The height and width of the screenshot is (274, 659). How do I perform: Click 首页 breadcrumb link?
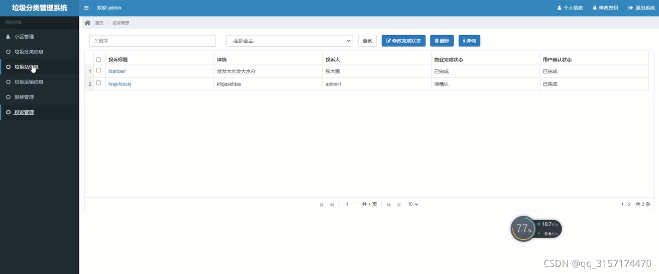[x=99, y=23]
